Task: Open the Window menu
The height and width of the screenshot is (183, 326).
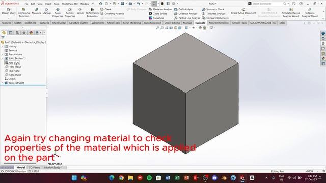Action: click(x=85, y=4)
